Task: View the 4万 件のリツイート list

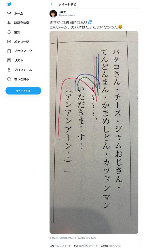Action: click(60, 246)
